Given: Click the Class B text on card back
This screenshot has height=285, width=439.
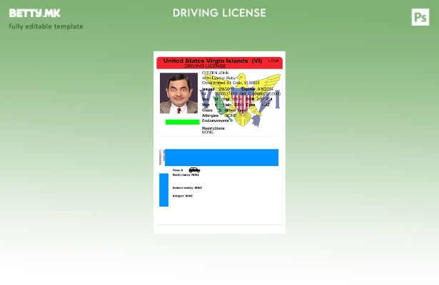Looking at the screenshot, I should (x=178, y=170).
